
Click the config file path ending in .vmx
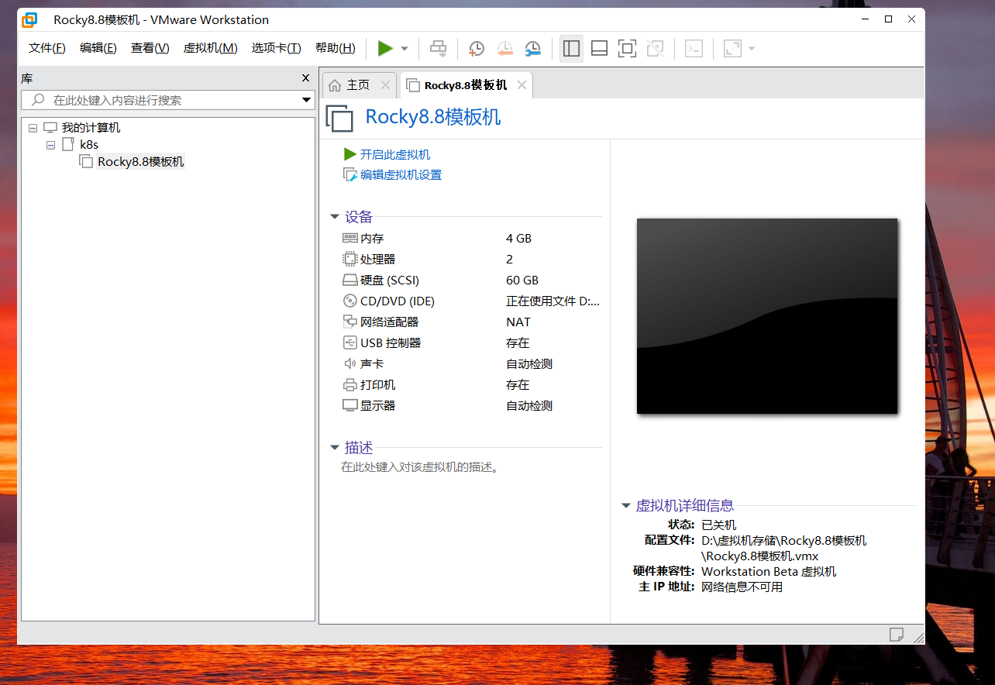784,549
